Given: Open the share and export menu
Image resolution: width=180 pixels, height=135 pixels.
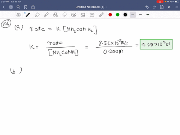Looking at the screenshot, I should 33,7.
